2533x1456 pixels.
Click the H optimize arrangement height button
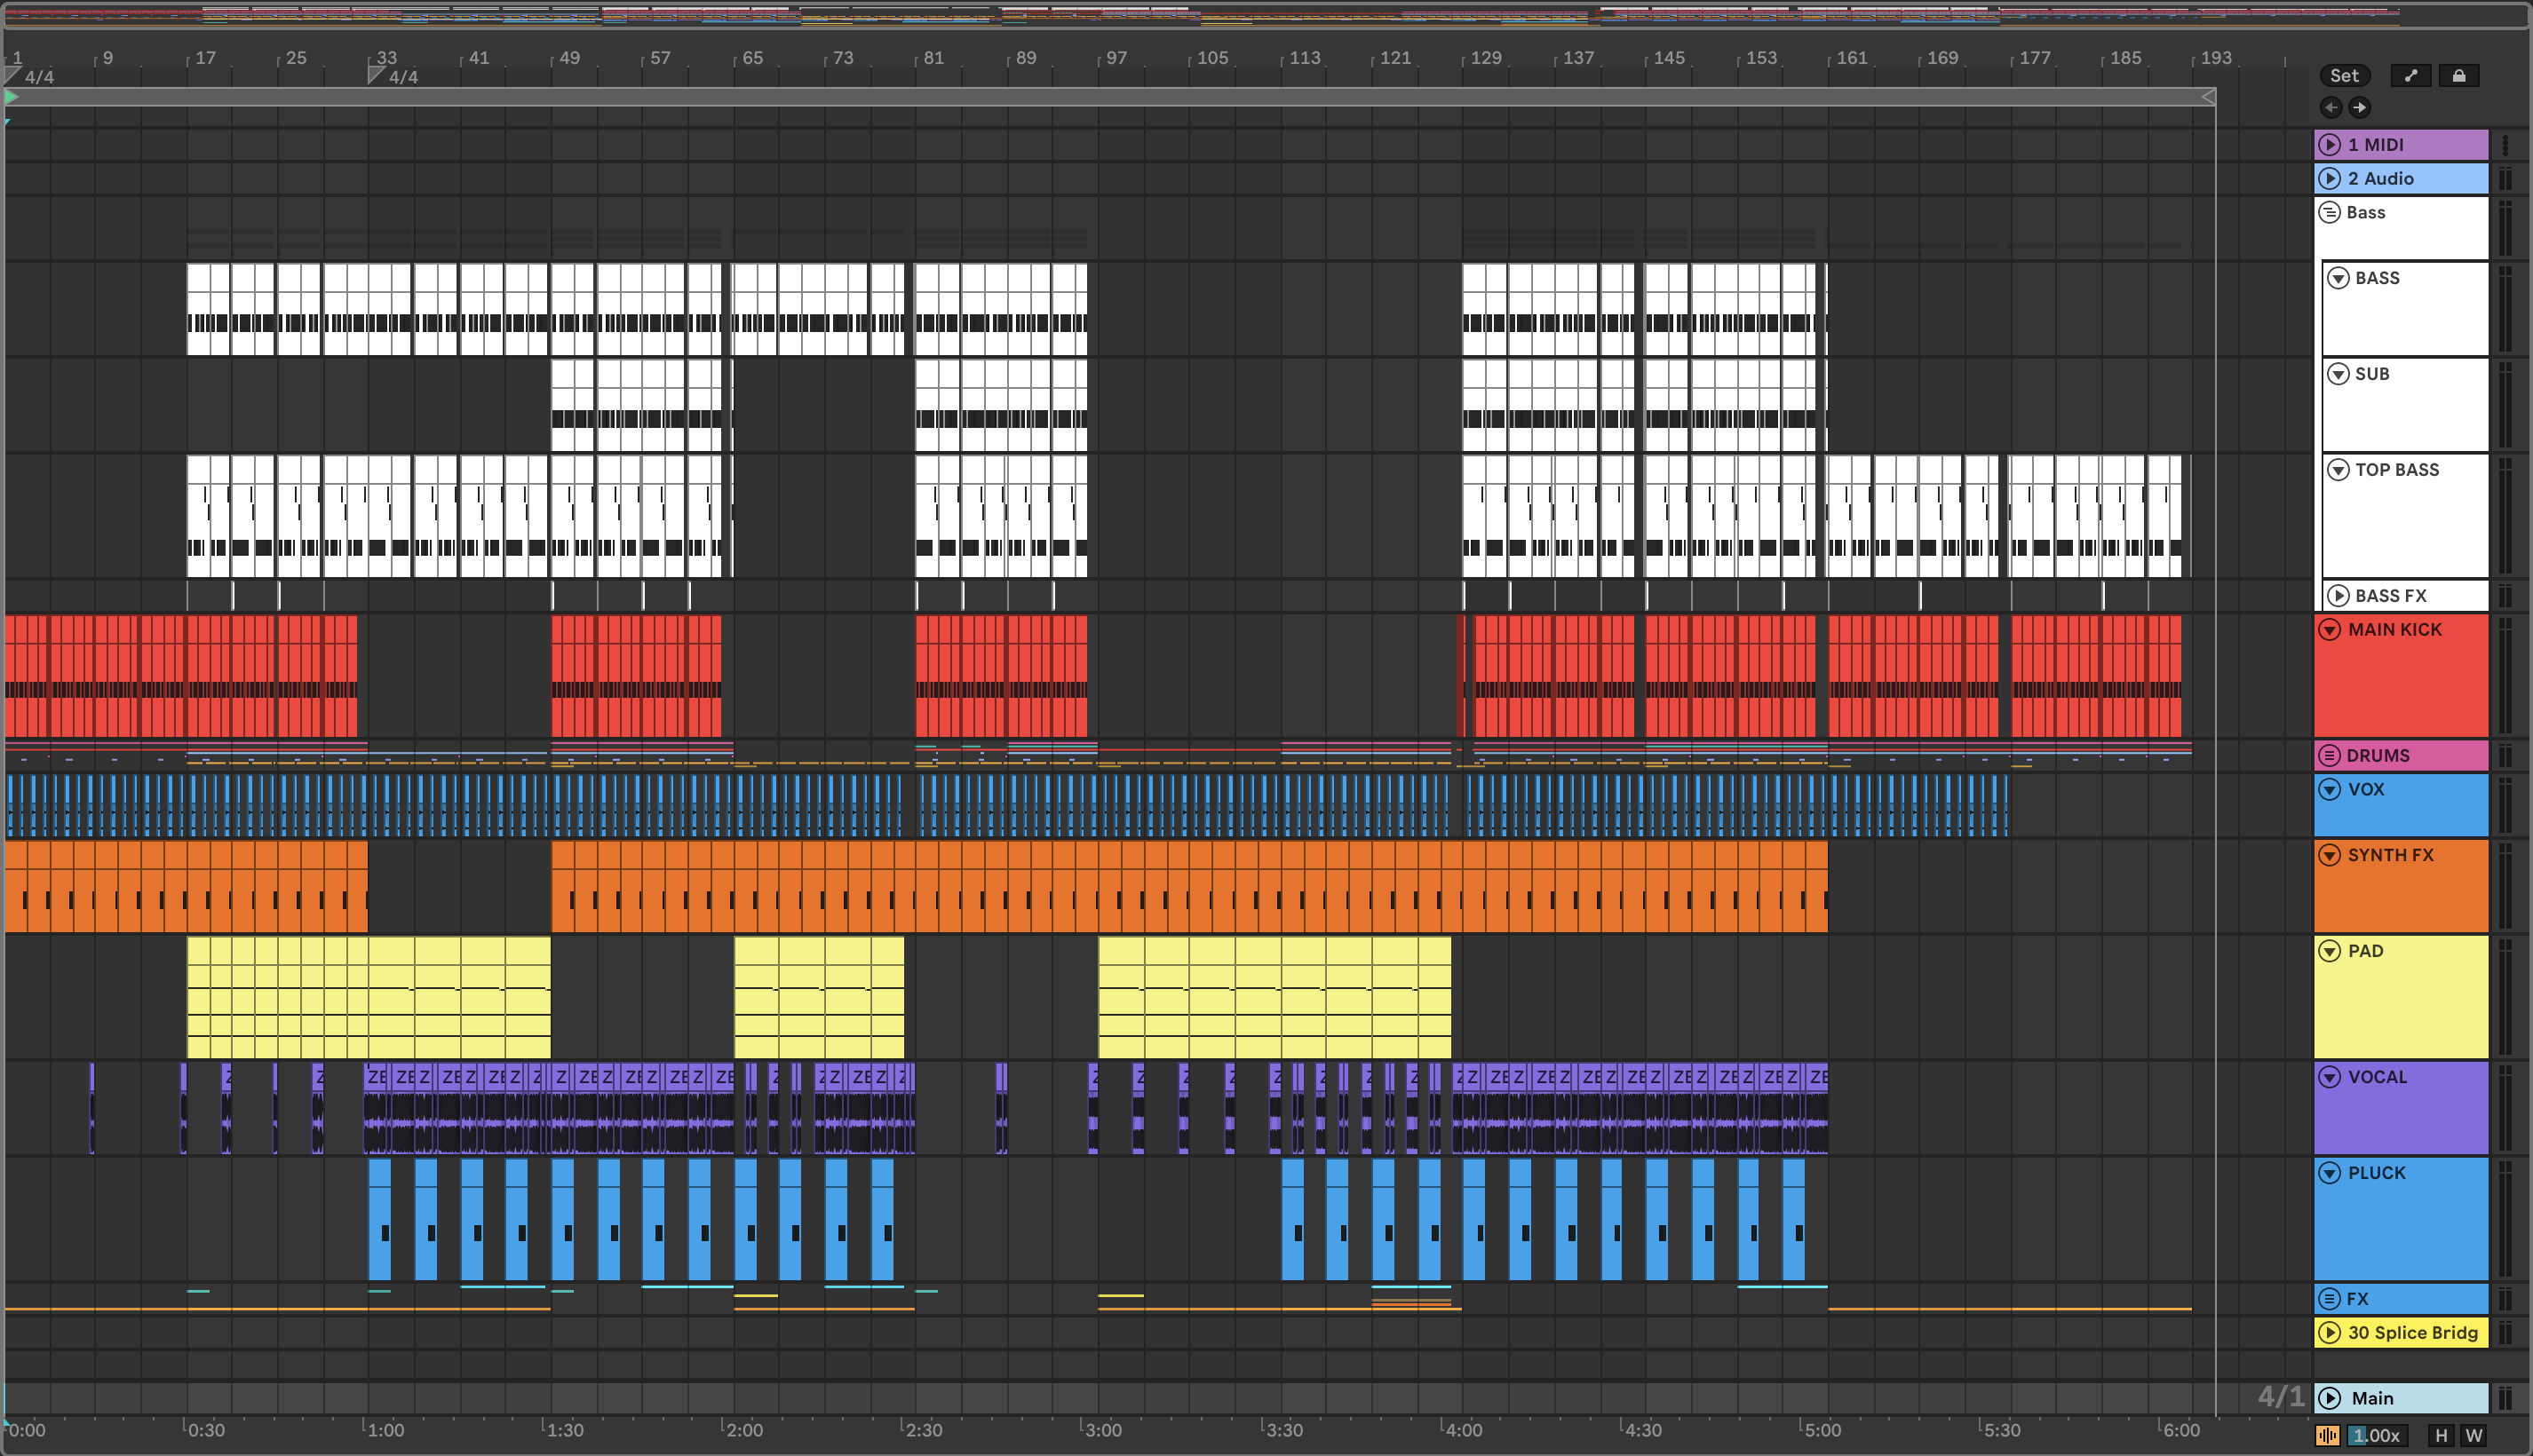point(2441,1436)
